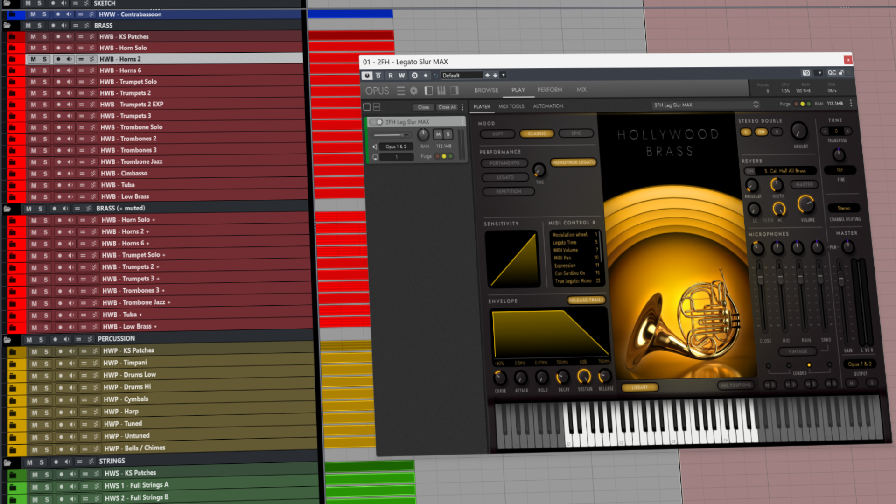Toggle RELEASE TRAILS in Envelope section

coord(586,300)
